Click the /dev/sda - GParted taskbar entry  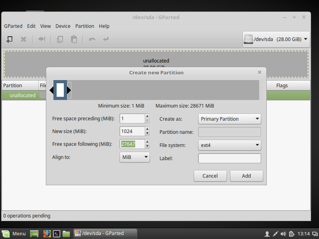pyautogui.click(x=105, y=233)
